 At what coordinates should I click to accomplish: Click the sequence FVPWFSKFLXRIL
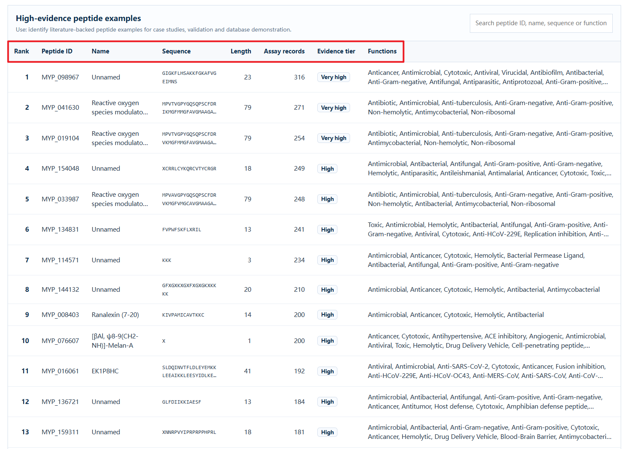[182, 230]
